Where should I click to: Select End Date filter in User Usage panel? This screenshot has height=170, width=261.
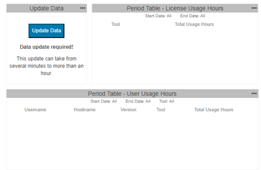coord(138,101)
